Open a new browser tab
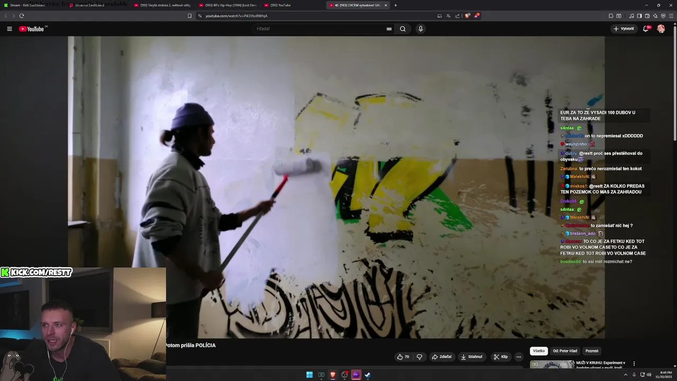Screen dimensions: 677x381 pos(396,5)
